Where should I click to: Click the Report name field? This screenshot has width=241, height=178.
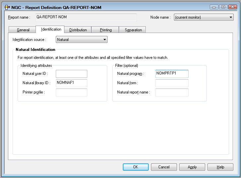tap(86, 17)
